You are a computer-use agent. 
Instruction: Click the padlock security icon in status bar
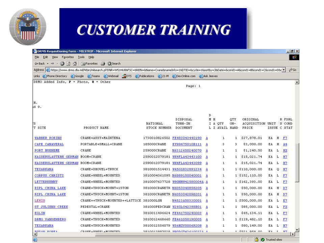(256, 240)
